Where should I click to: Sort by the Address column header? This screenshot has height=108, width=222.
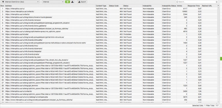(50, 6)
